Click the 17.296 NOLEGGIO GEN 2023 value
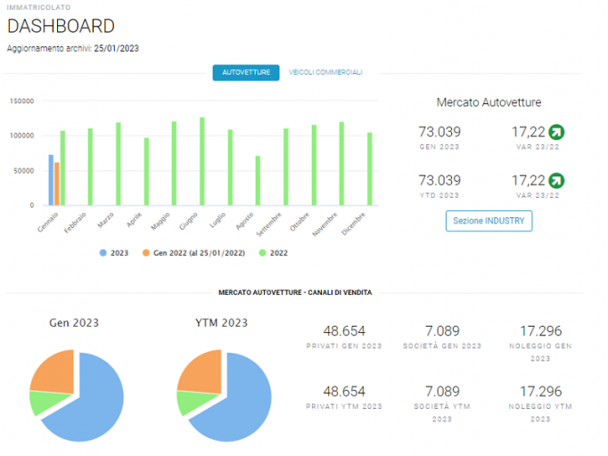Viewport: 608px width, 456px height. pos(540,331)
